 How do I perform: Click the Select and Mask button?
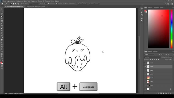point(94,4)
